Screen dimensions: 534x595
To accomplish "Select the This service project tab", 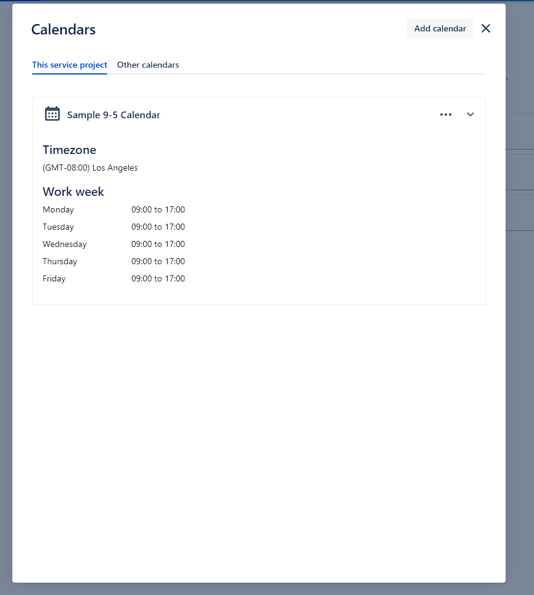I will [x=70, y=65].
